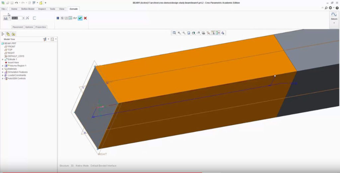Image resolution: width=340 pixels, height=173 pixels.
Task: Open the Placement panel
Action: pyautogui.click(x=18, y=27)
